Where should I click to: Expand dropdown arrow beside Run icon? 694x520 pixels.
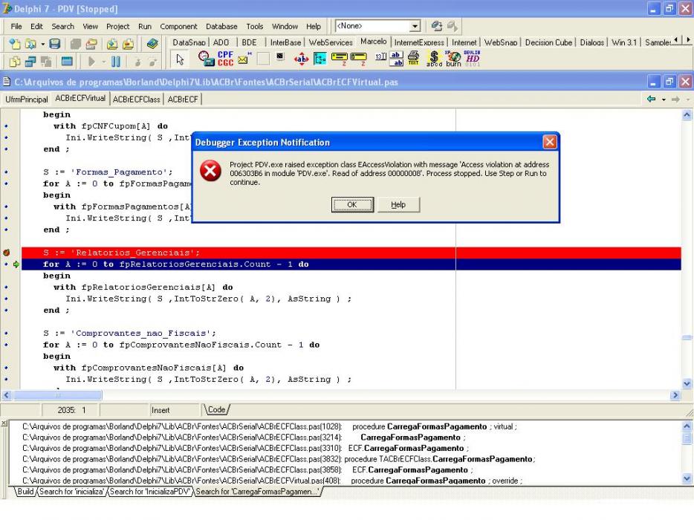click(104, 62)
